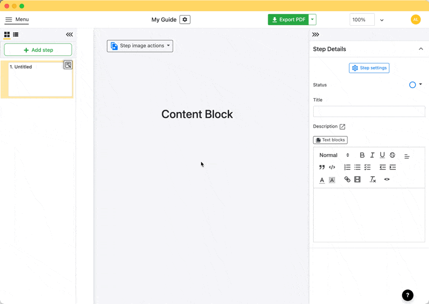Open guide settings gear beside My Guide

184,20
